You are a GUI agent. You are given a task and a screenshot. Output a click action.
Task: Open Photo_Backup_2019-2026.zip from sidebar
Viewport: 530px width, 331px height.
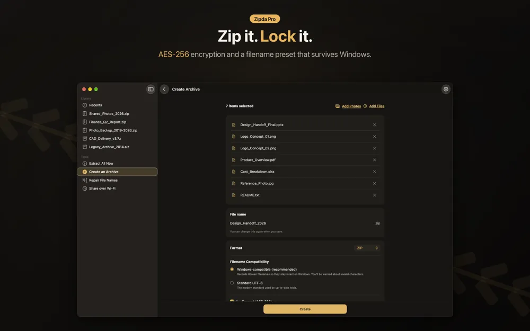(118, 130)
